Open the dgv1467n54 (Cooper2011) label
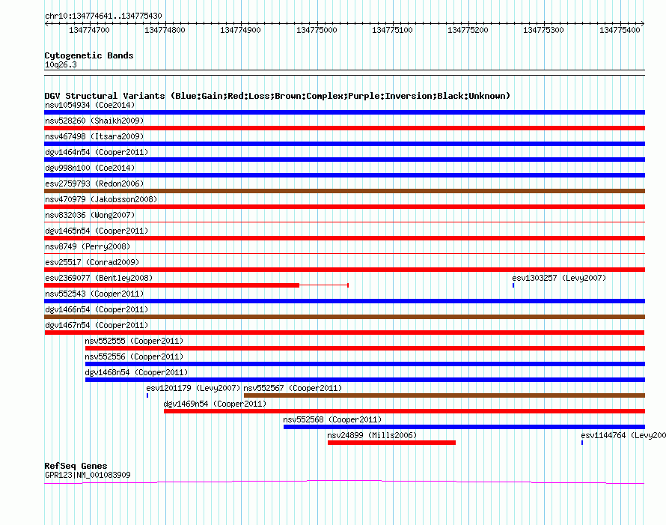The width and height of the screenshot is (666, 525). click(x=97, y=325)
